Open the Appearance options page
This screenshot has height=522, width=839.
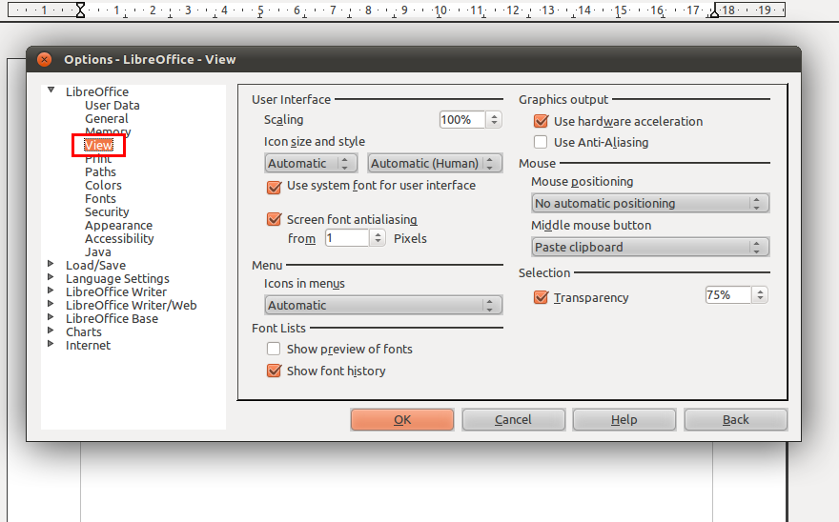click(119, 226)
